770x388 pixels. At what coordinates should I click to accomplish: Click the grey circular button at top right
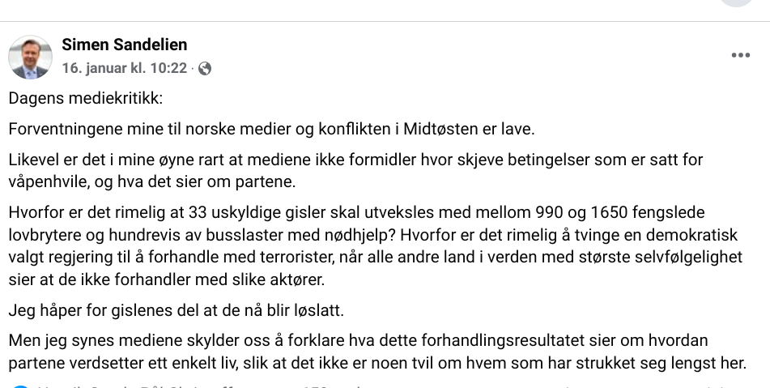[x=736, y=3]
